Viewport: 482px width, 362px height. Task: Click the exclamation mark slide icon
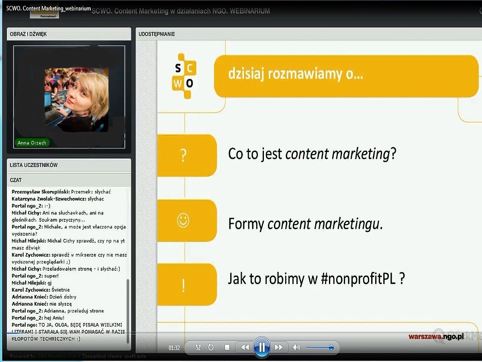(183, 285)
